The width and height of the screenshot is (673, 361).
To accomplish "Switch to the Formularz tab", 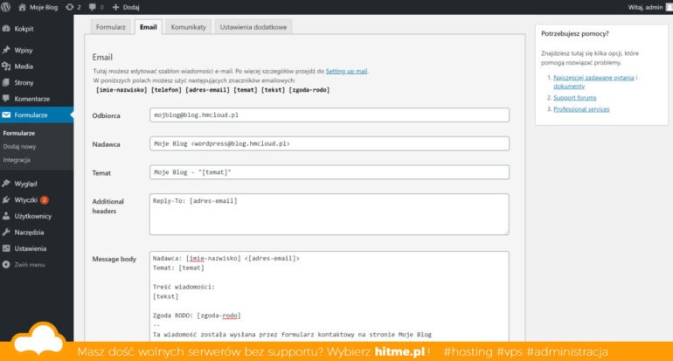I will click(x=111, y=27).
